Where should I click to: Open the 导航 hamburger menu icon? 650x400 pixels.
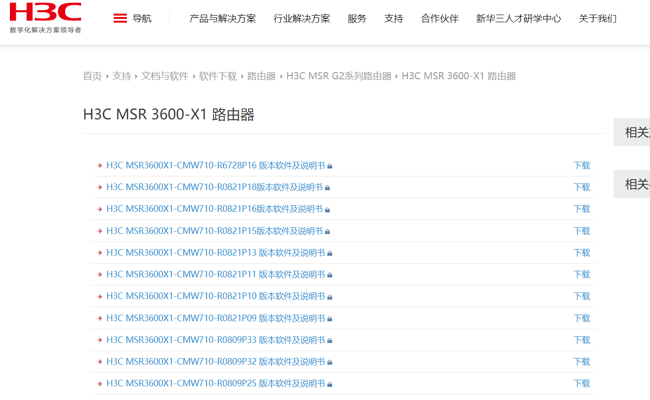coord(120,18)
